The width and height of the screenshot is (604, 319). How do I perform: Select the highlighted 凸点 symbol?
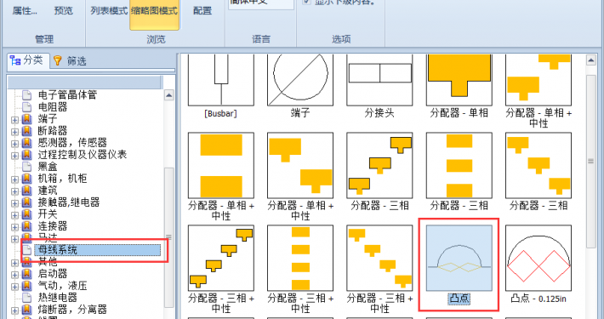pos(459,258)
